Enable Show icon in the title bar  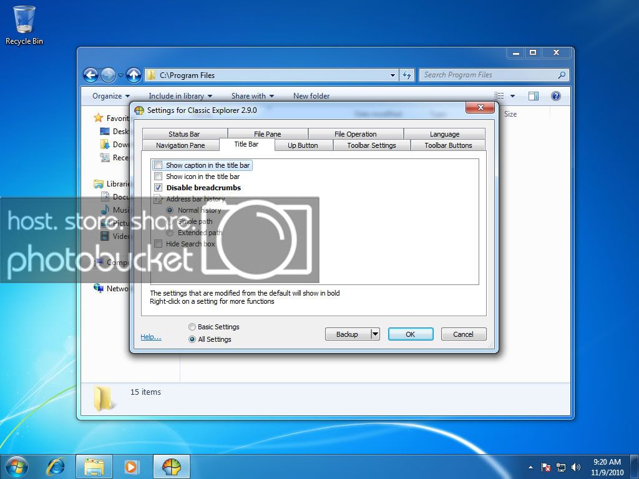[x=158, y=177]
